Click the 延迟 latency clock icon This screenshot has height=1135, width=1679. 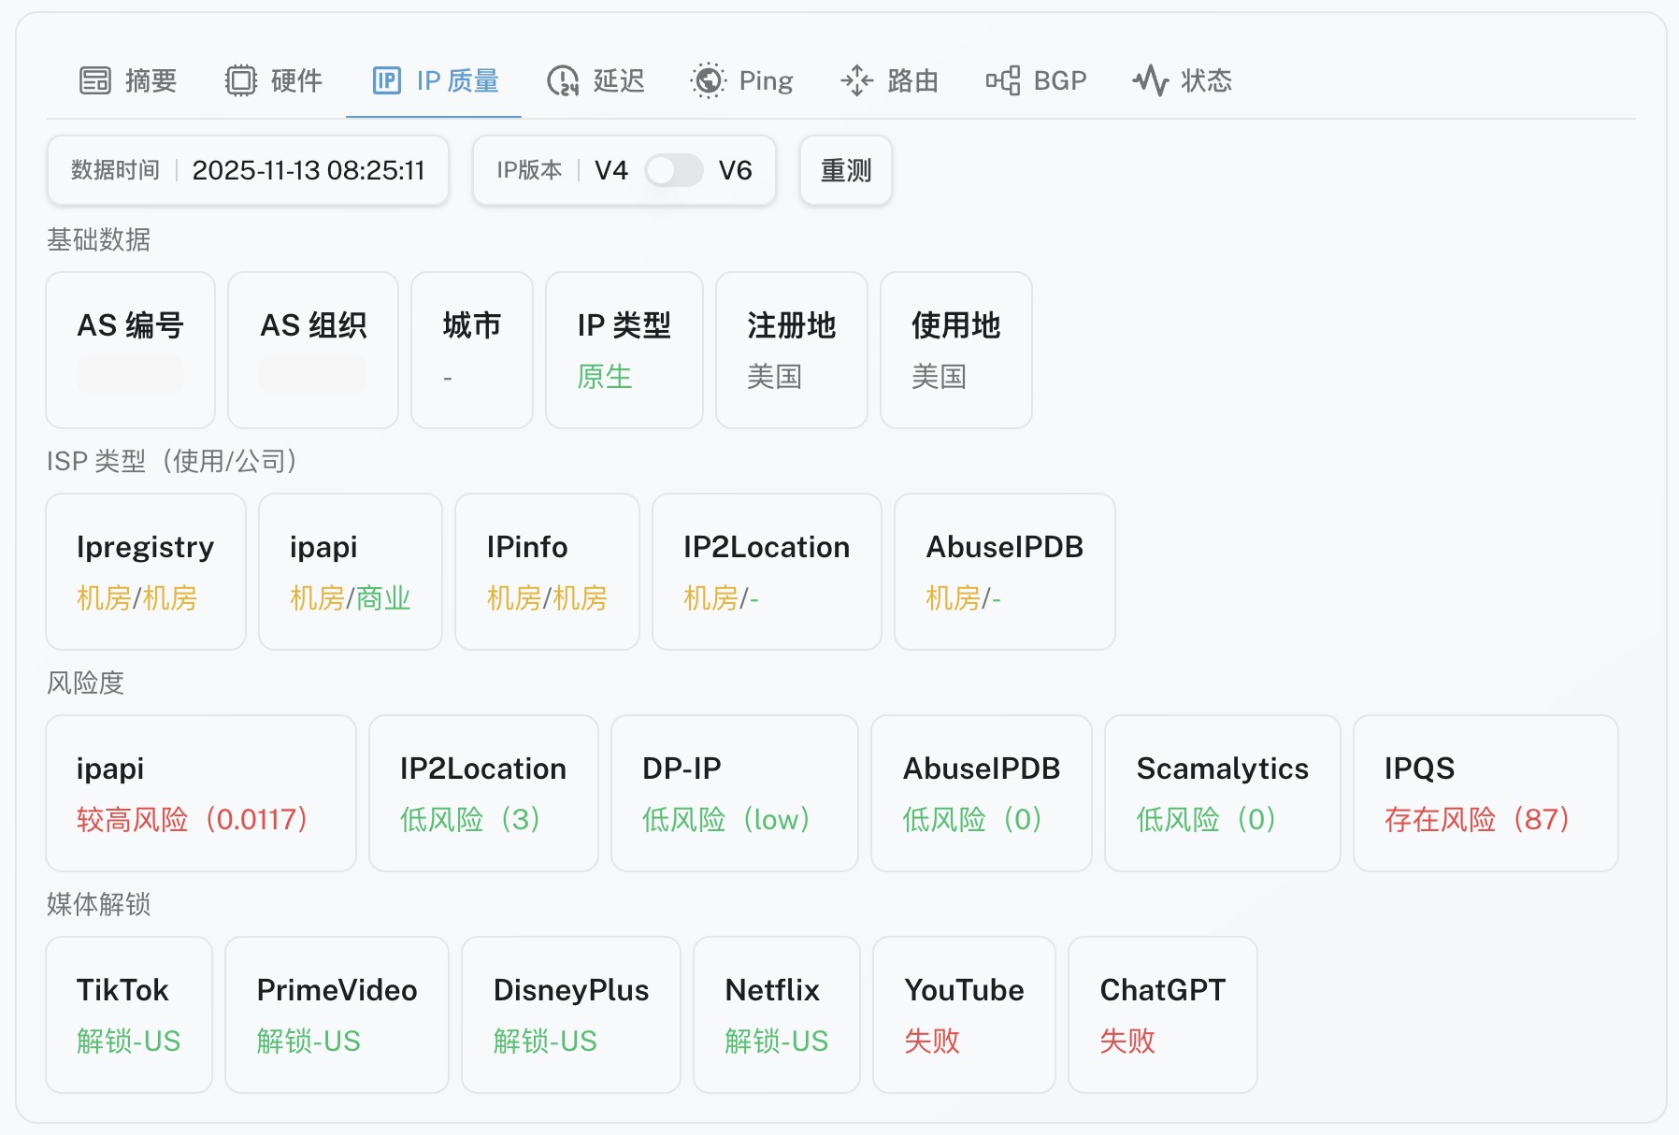pyautogui.click(x=563, y=81)
